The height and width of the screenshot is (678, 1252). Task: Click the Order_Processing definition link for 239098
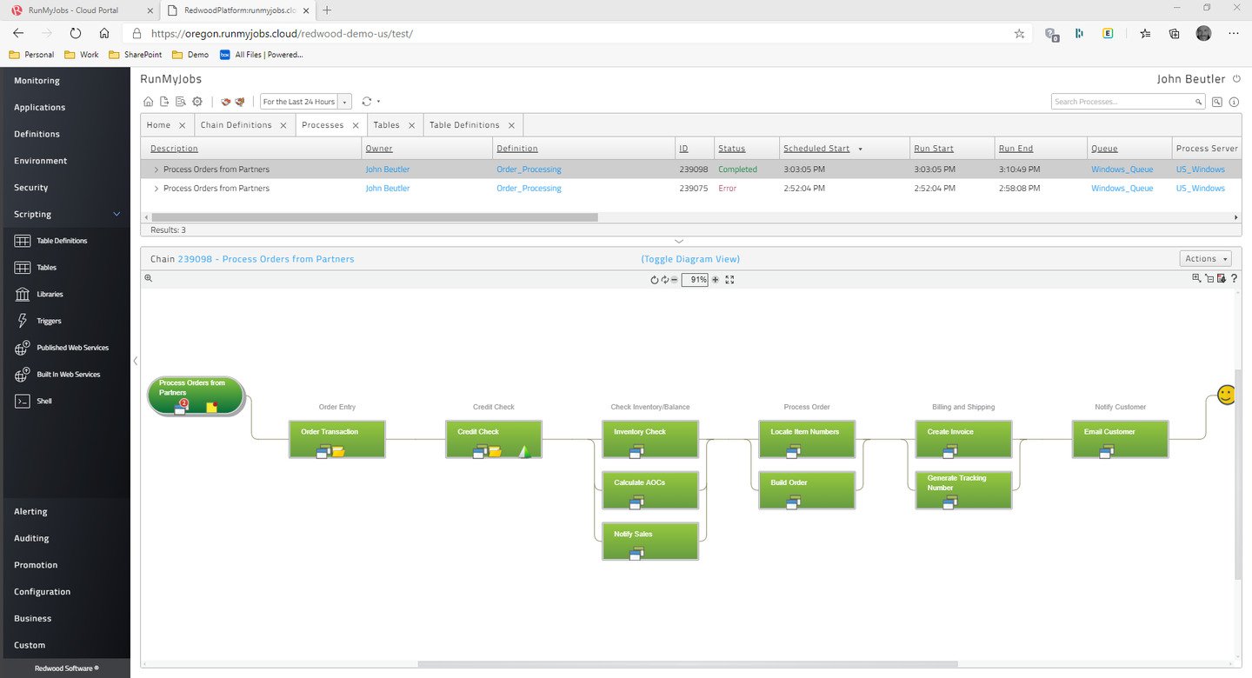(529, 169)
